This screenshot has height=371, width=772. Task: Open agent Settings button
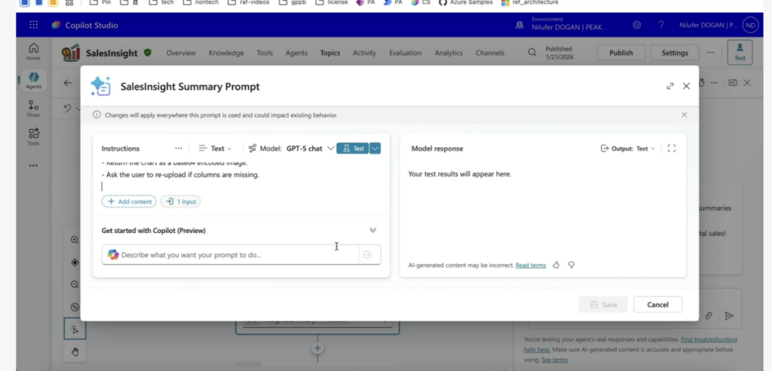pyautogui.click(x=675, y=53)
